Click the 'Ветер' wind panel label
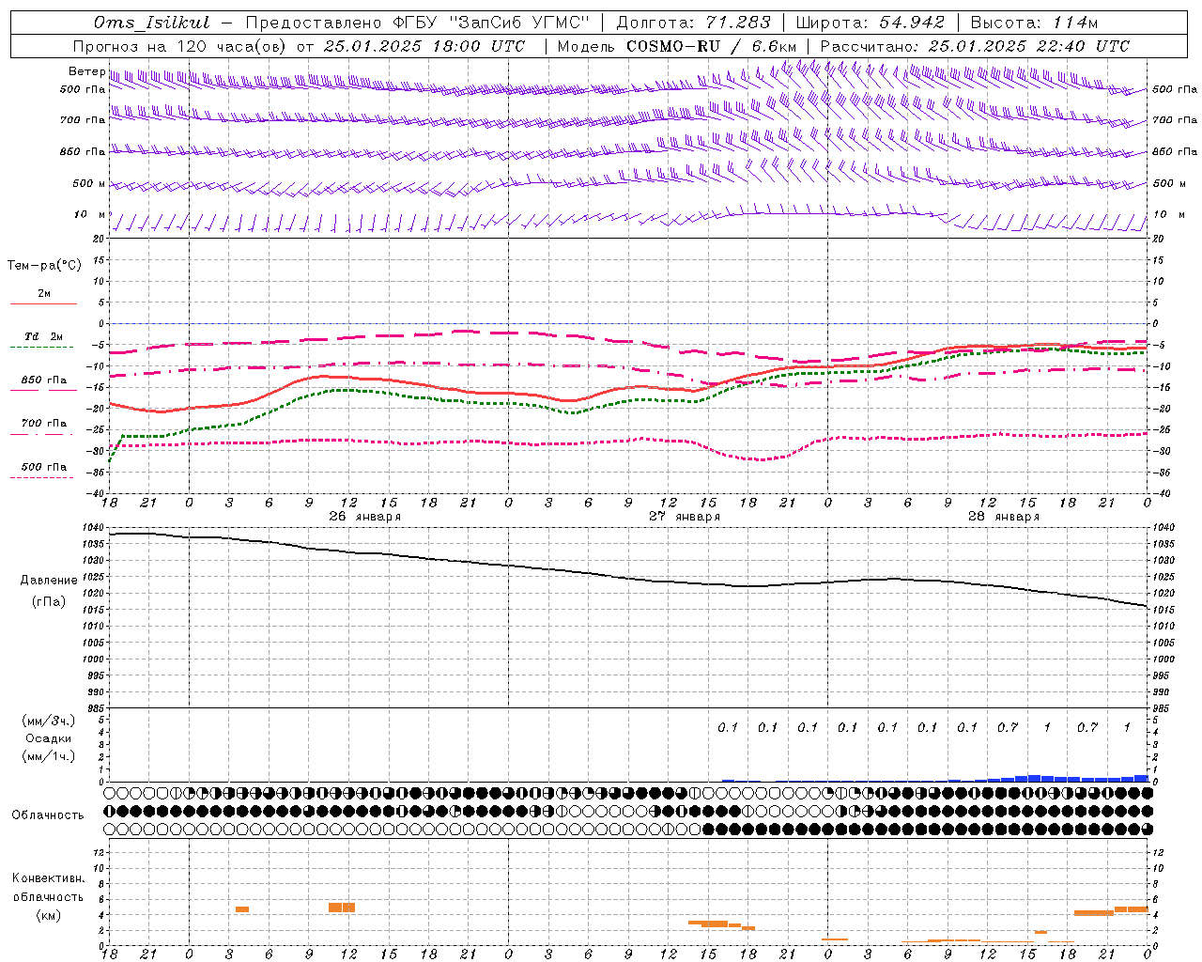This screenshot has height=962, width=1202. click(86, 71)
